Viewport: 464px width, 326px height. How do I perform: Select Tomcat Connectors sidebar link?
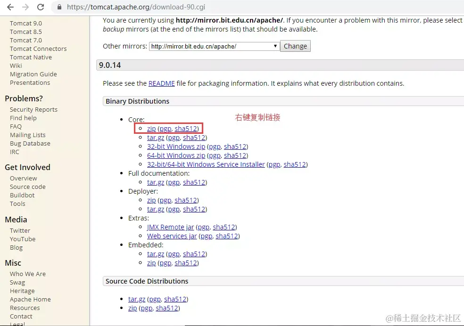point(38,49)
